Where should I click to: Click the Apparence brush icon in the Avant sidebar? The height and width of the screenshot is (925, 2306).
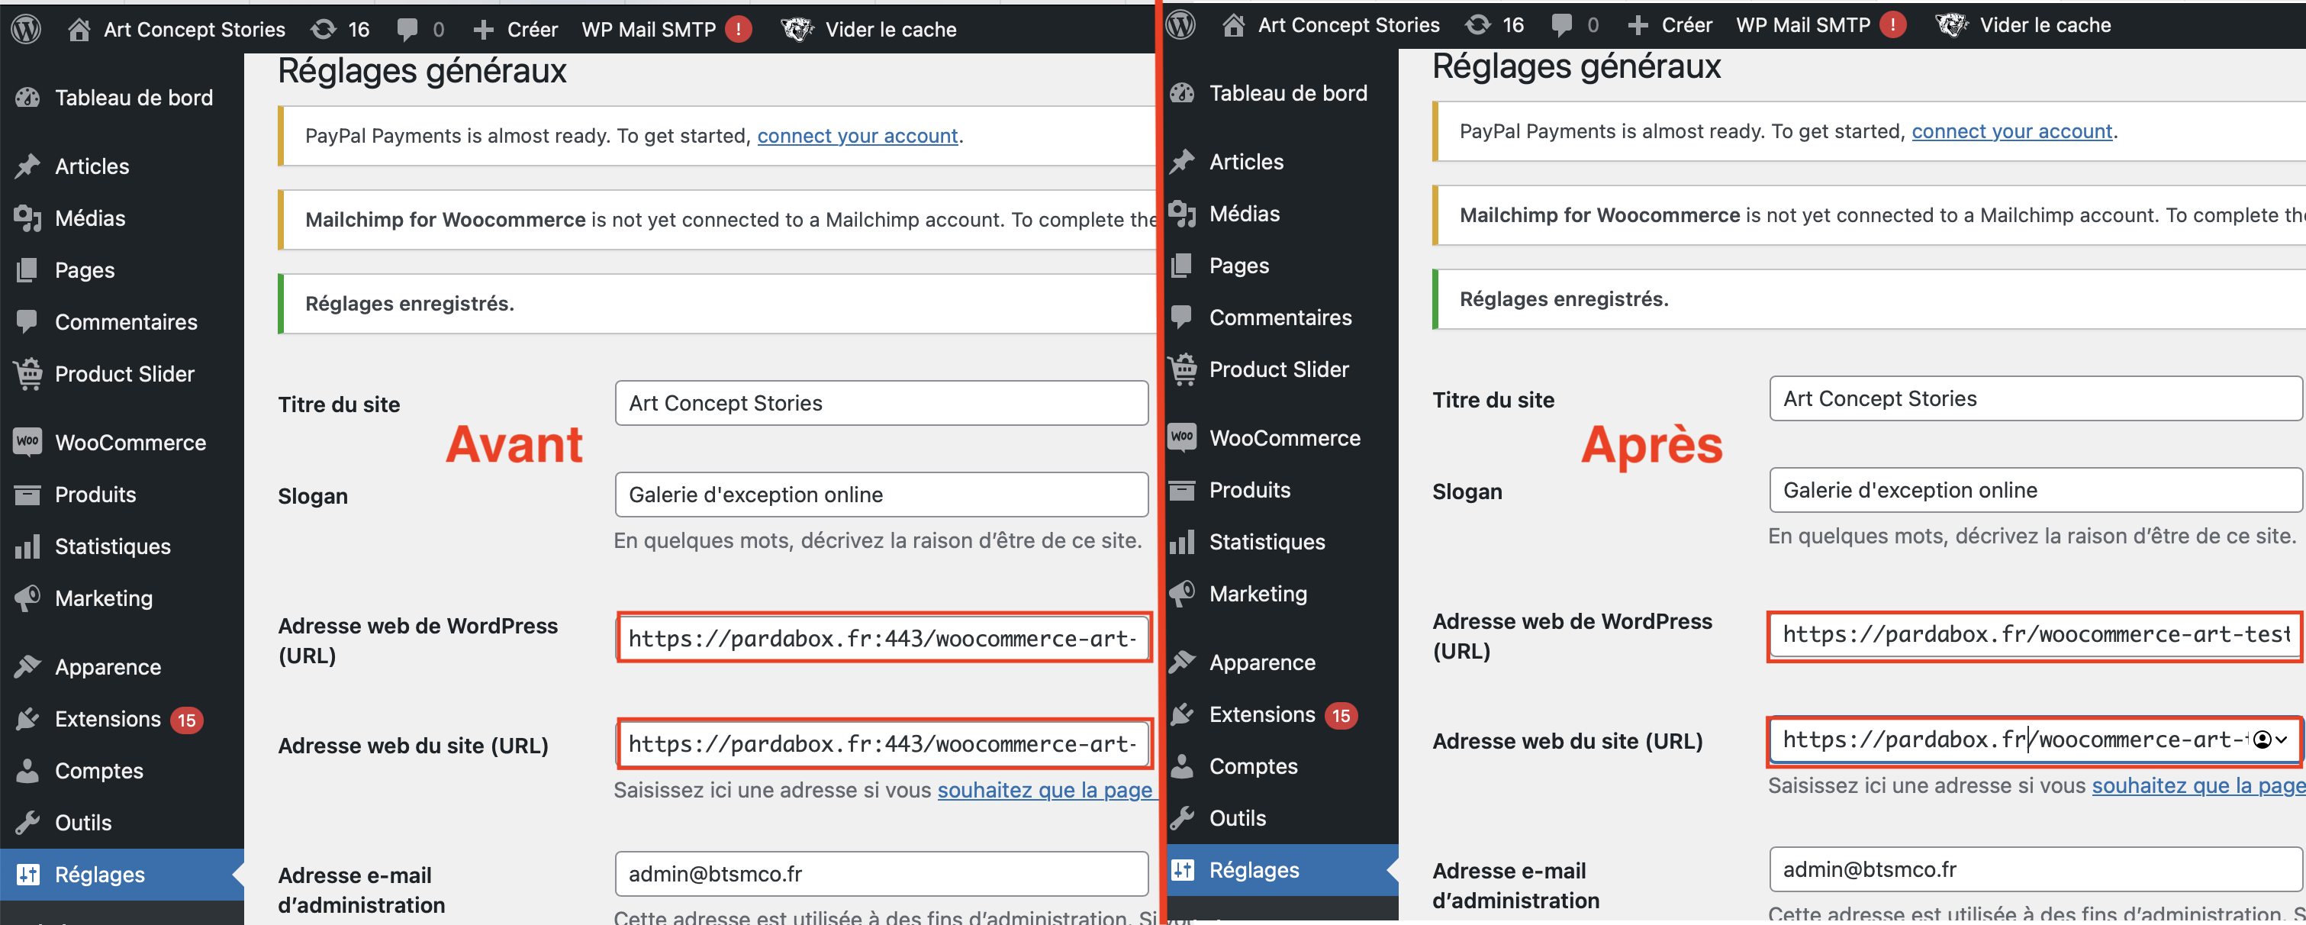(27, 666)
